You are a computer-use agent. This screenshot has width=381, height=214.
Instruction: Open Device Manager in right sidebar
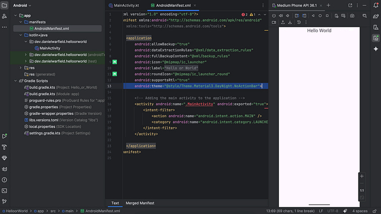click(375, 27)
